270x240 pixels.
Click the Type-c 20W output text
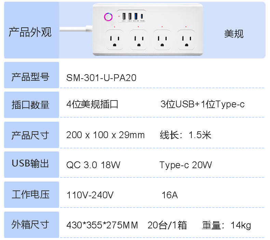[x=186, y=165]
